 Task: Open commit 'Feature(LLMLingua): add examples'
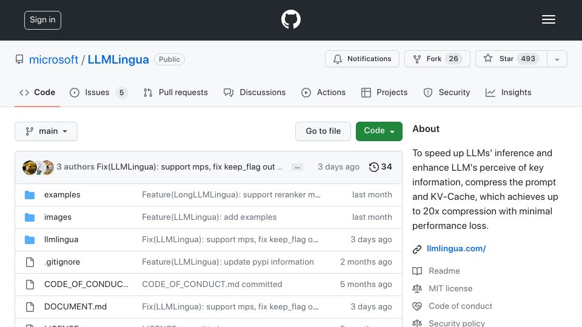coord(209,217)
